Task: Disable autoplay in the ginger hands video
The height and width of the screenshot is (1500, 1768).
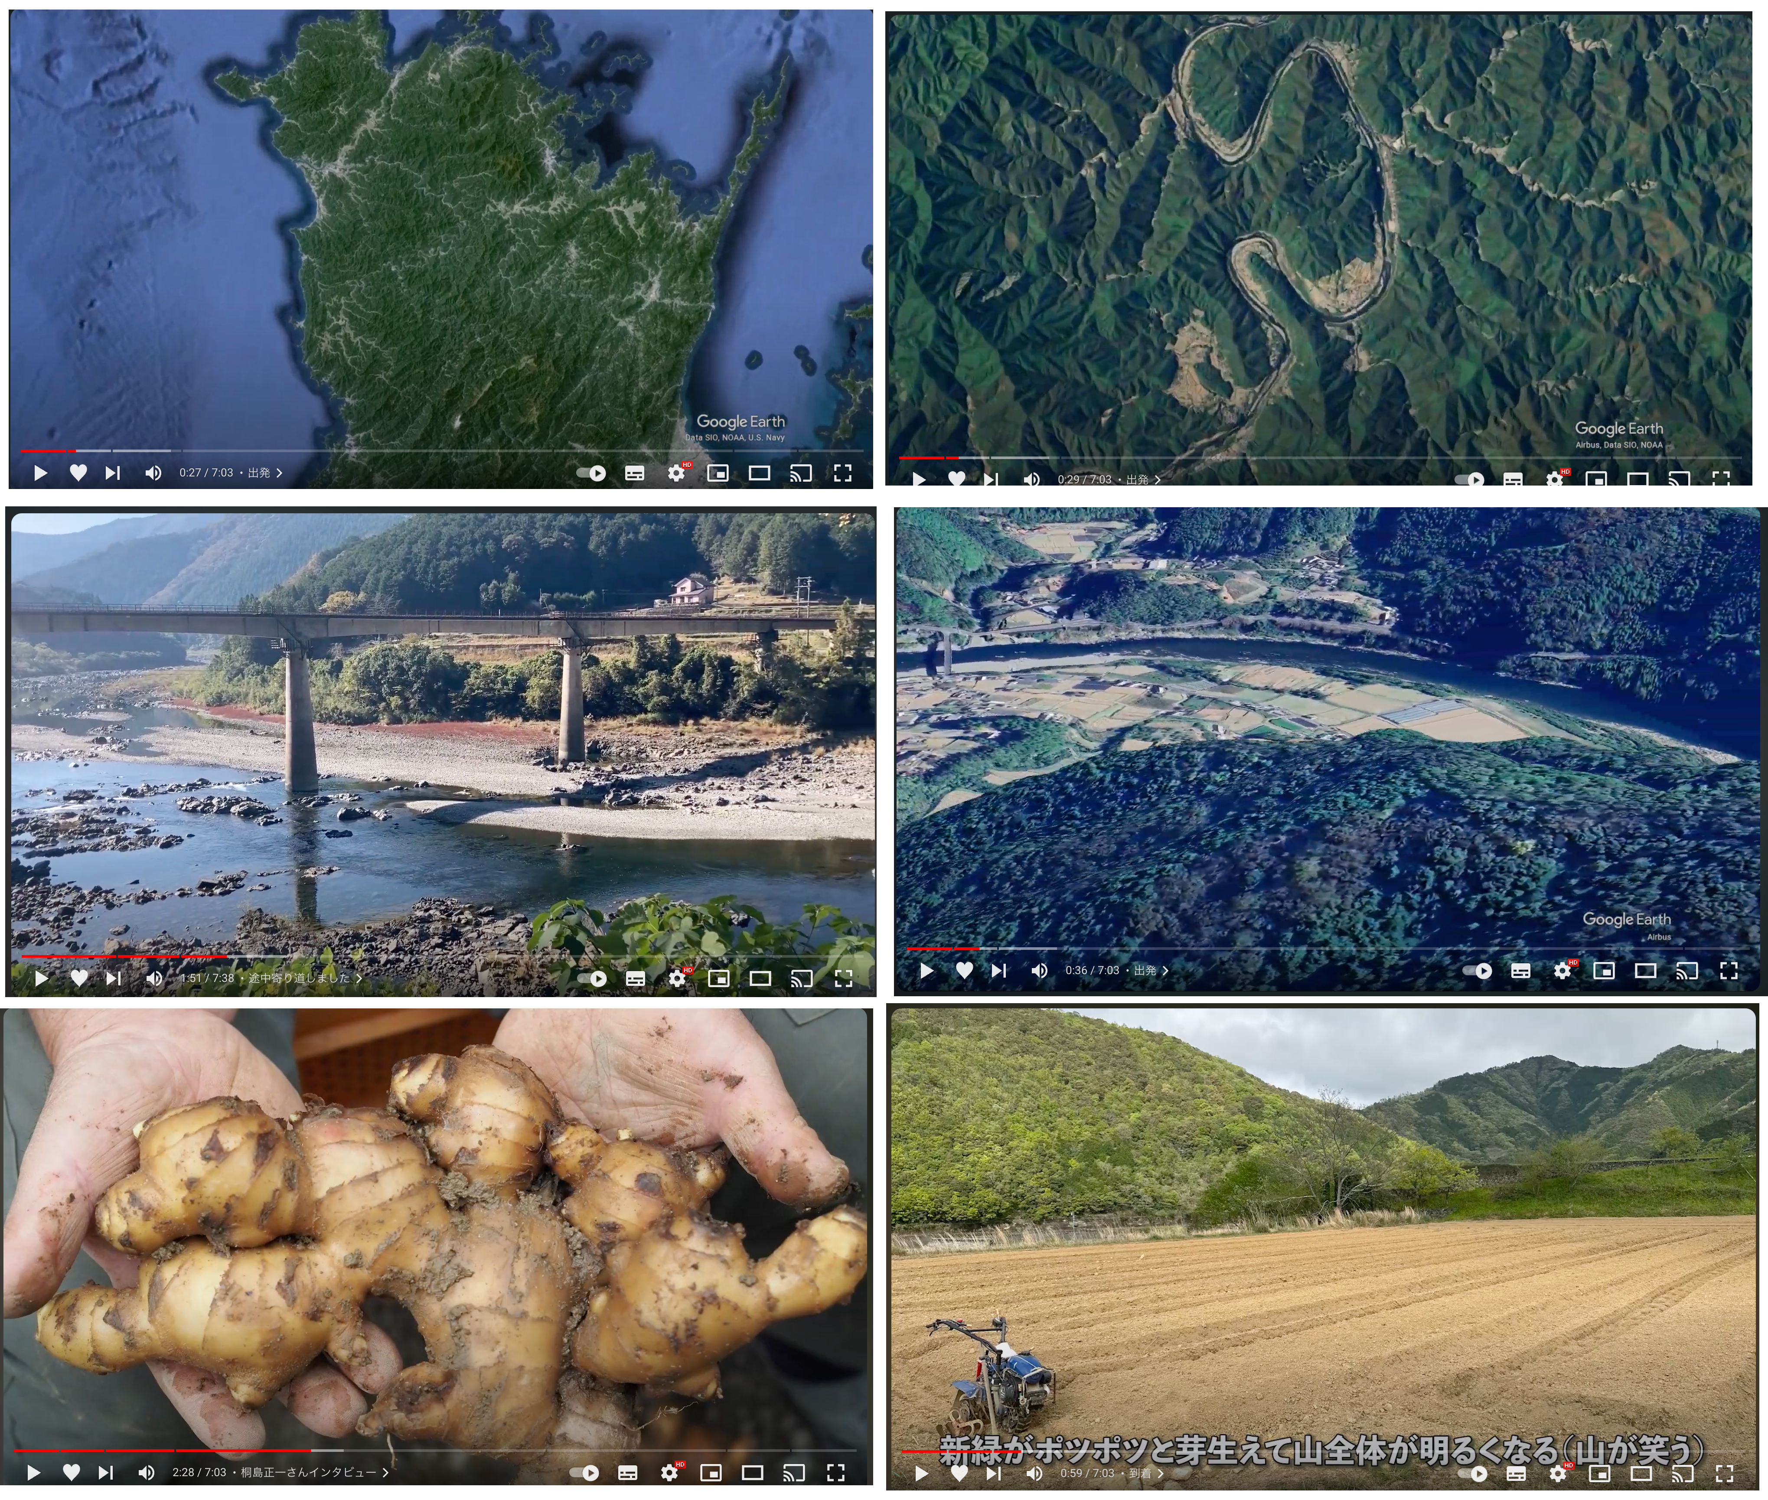Action: pyautogui.click(x=585, y=1472)
